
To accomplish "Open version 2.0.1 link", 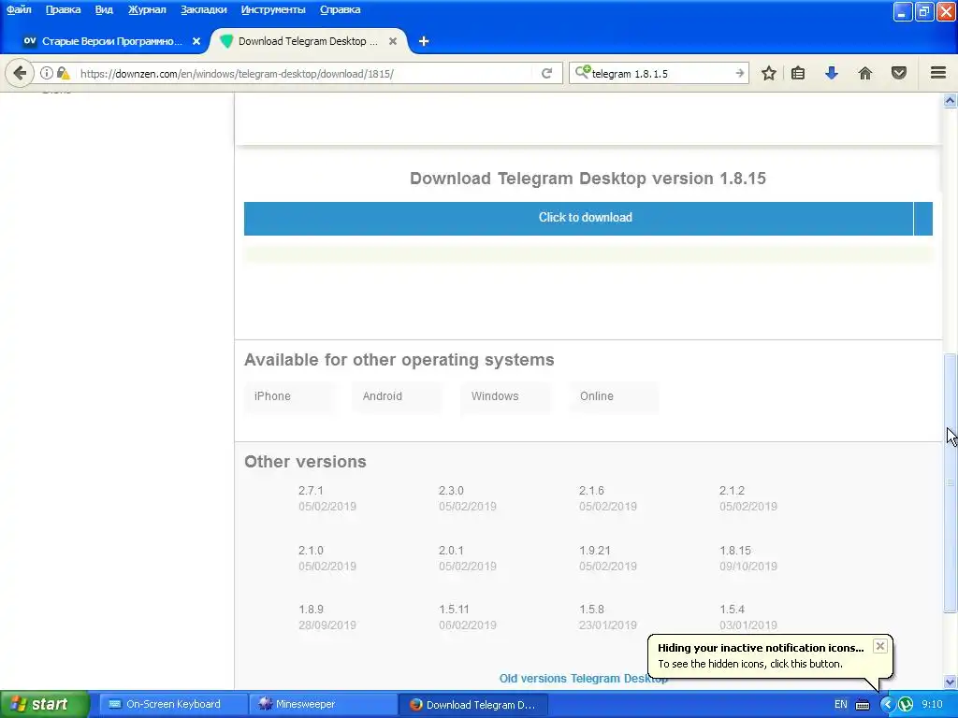I will [x=451, y=550].
